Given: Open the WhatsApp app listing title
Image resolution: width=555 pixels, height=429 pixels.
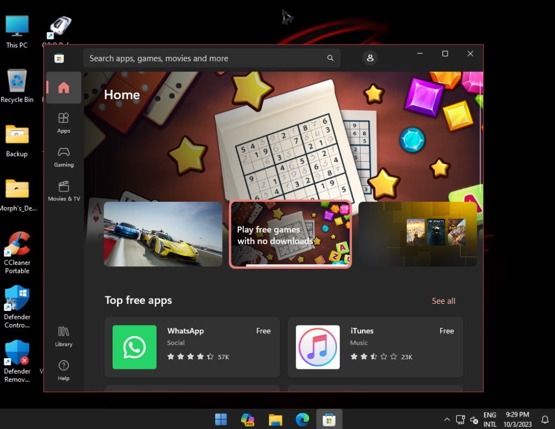Looking at the screenshot, I should tap(186, 331).
